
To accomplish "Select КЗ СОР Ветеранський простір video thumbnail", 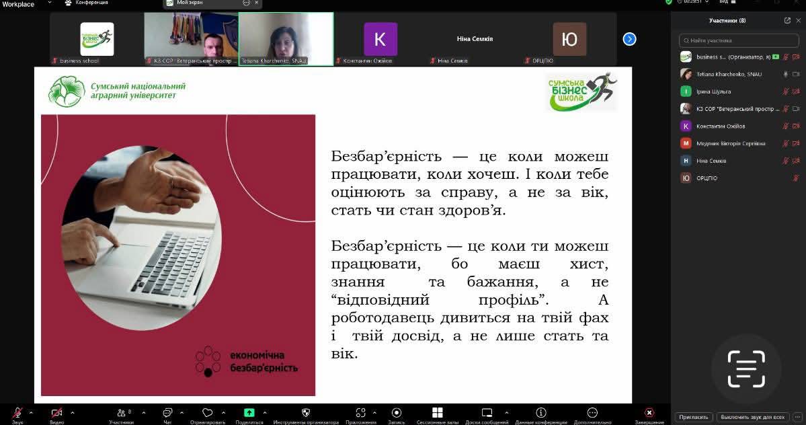I will (x=191, y=39).
